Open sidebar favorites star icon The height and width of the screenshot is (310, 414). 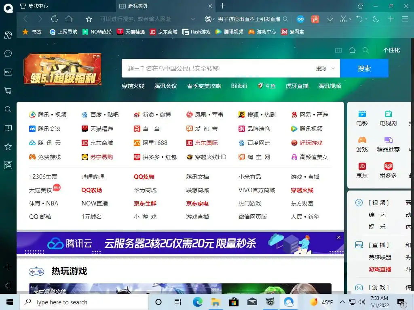[8, 147]
